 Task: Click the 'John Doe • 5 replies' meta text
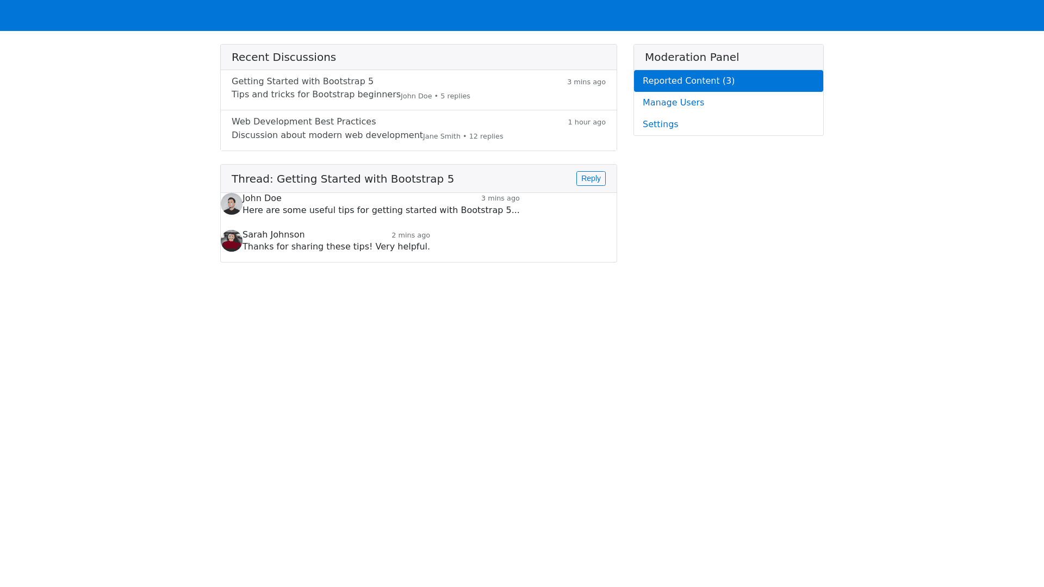(436, 96)
